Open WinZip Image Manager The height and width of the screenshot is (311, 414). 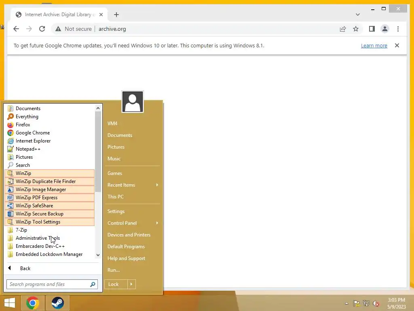pyautogui.click(x=50, y=190)
